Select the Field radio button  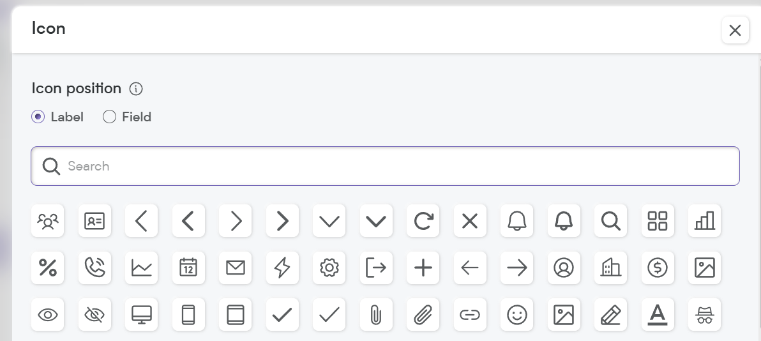tap(110, 117)
